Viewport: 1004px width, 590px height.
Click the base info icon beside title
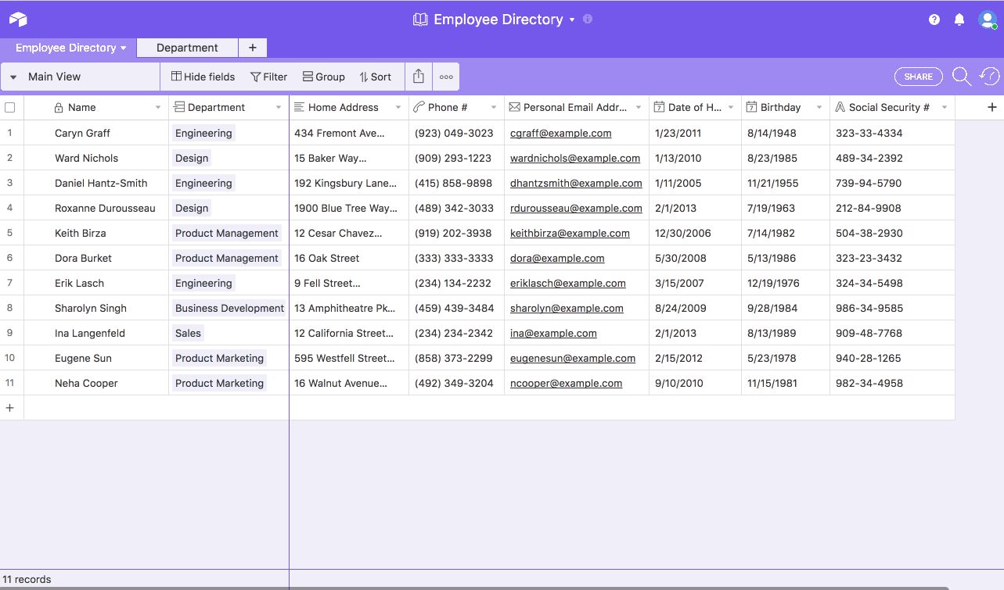point(588,19)
